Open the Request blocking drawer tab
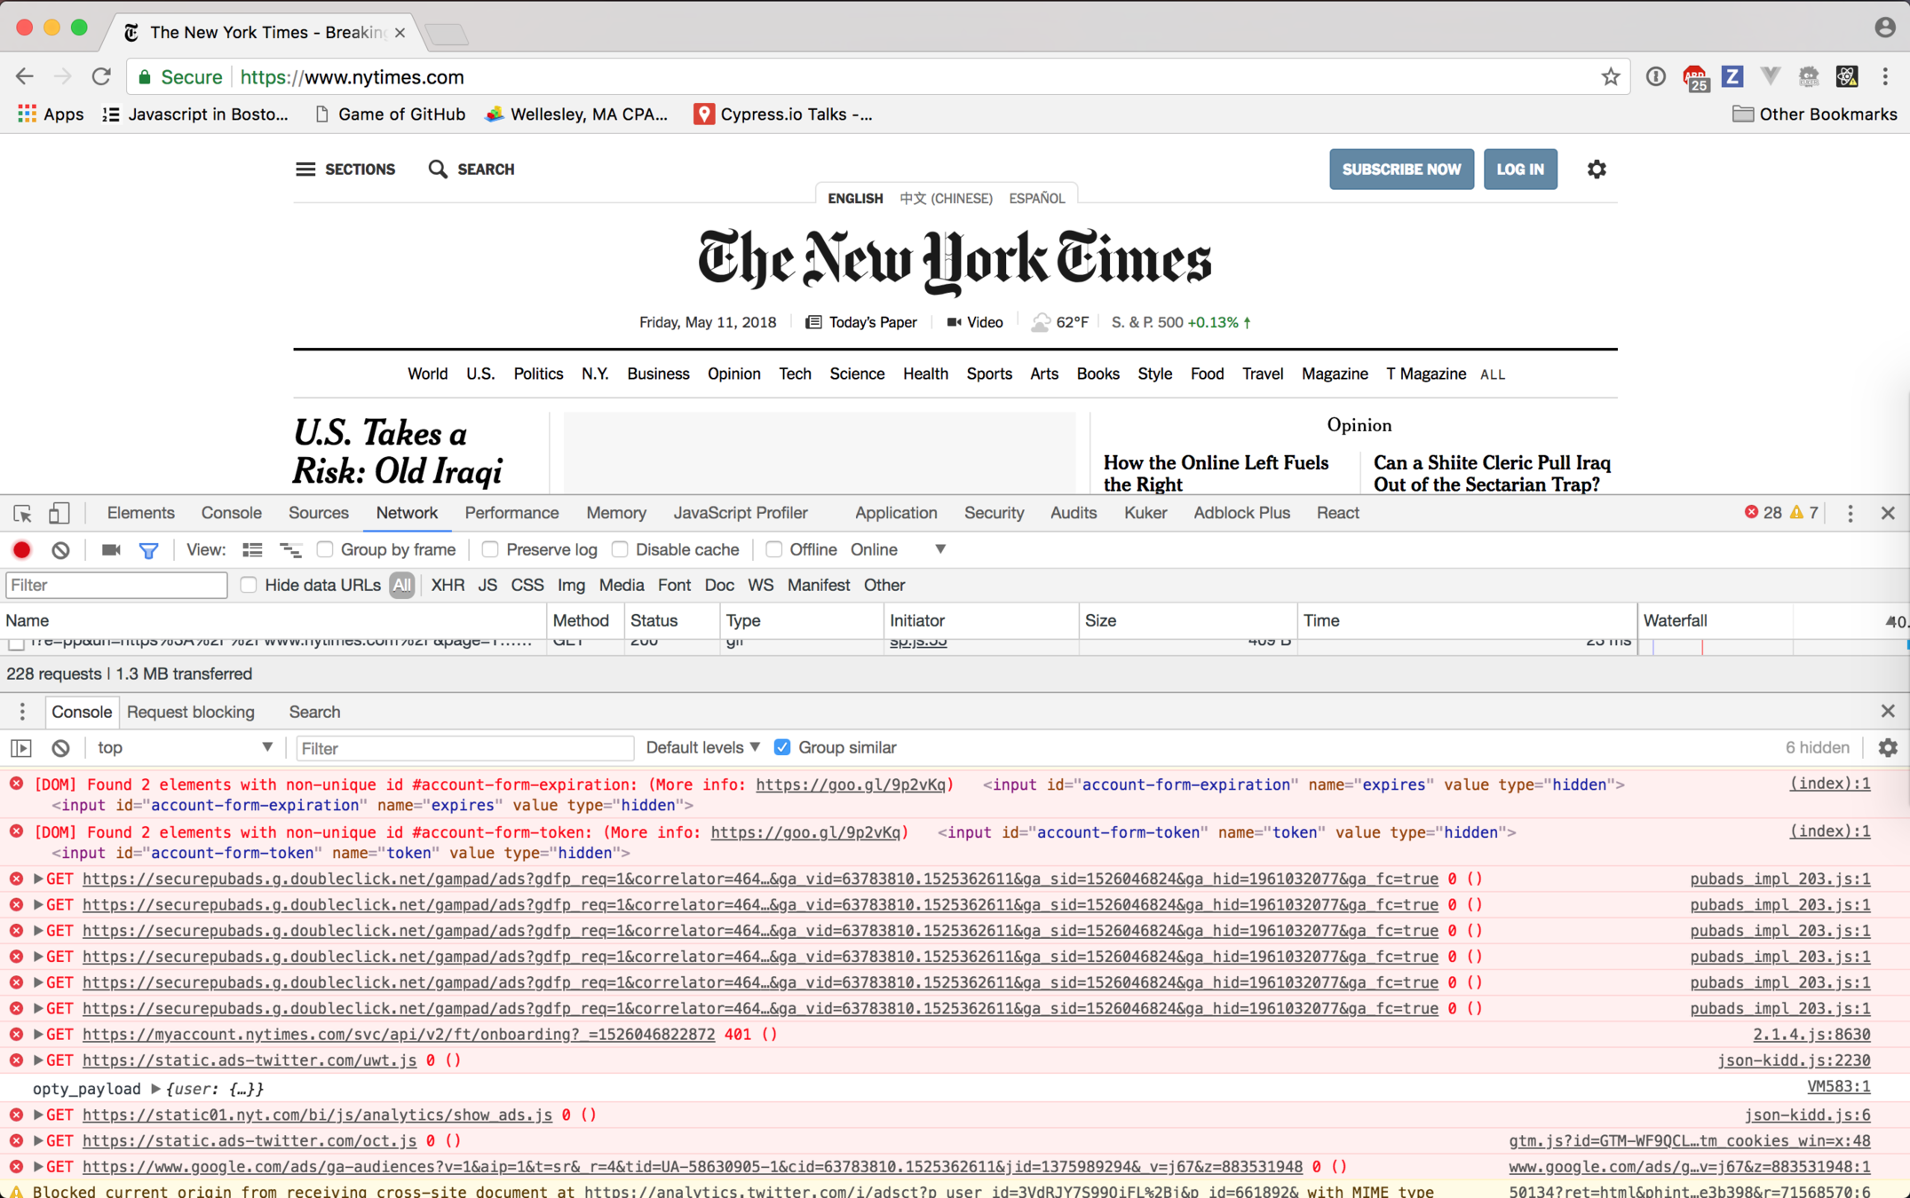This screenshot has height=1198, width=1910. 191,712
